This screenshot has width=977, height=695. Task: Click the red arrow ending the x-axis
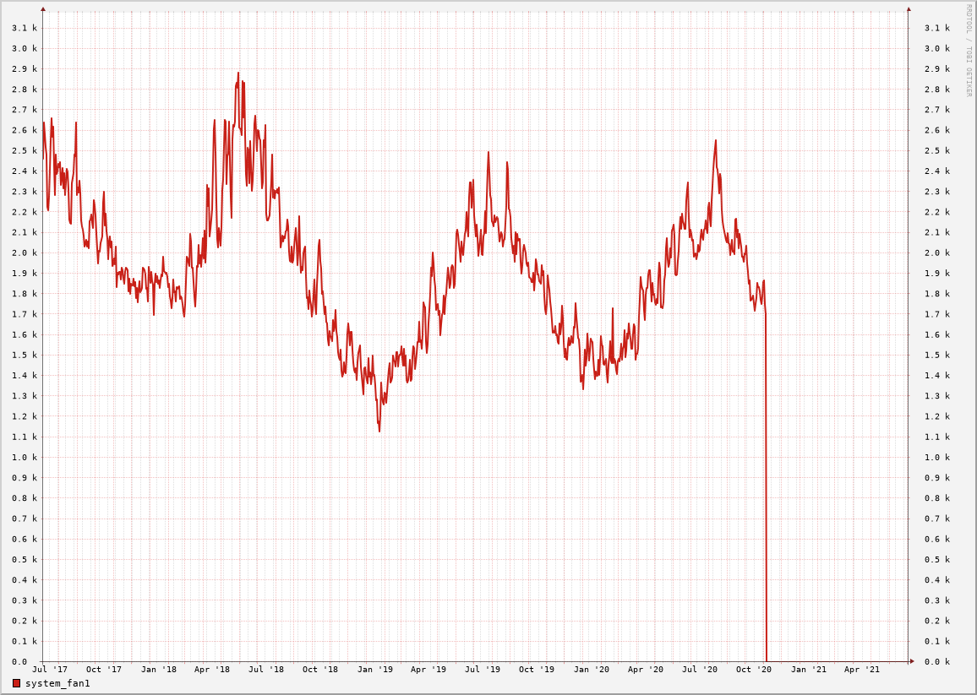[911, 661]
